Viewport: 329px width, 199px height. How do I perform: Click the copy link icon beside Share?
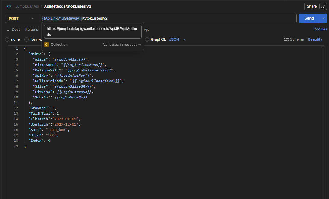[323, 6]
